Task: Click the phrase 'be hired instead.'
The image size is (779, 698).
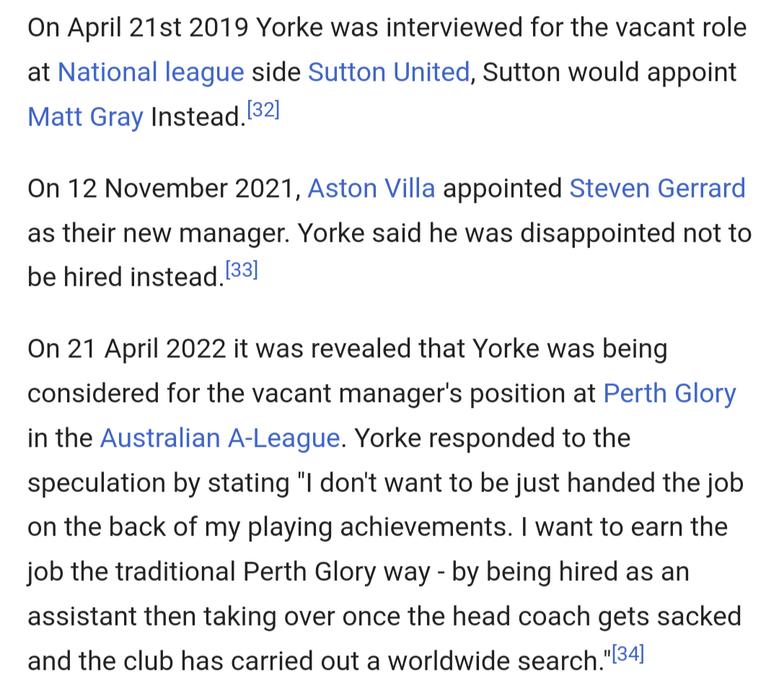Action: (126, 277)
